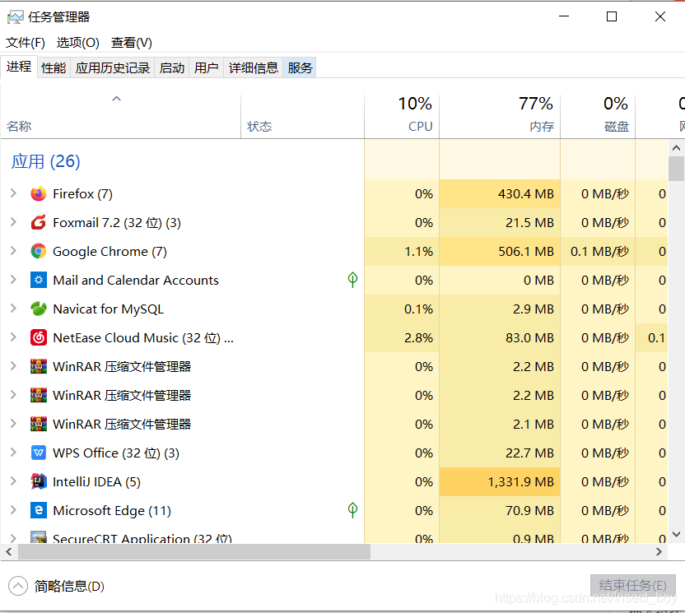Select the 进程 tab

pos(19,67)
